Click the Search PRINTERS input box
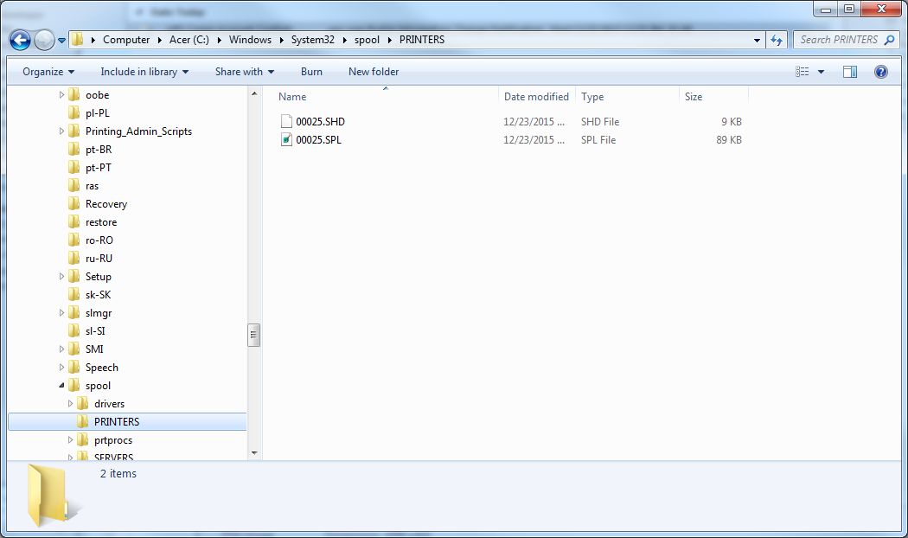Screen dimensions: 908x538 pyautogui.click(x=839, y=40)
